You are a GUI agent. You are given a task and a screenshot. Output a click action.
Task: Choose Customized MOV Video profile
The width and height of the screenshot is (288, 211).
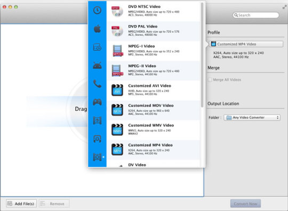(x=153, y=110)
